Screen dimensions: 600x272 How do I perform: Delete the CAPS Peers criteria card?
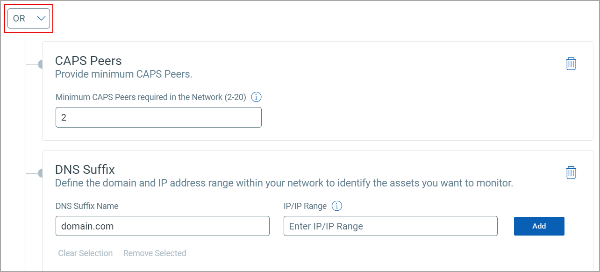pos(571,64)
